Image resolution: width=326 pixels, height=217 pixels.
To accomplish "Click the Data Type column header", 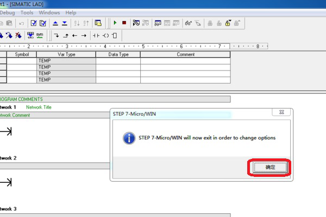I will [x=118, y=54].
